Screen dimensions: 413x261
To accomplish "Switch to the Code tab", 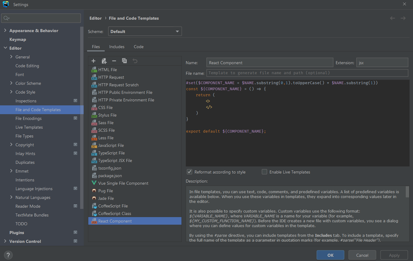I will [x=139, y=47].
